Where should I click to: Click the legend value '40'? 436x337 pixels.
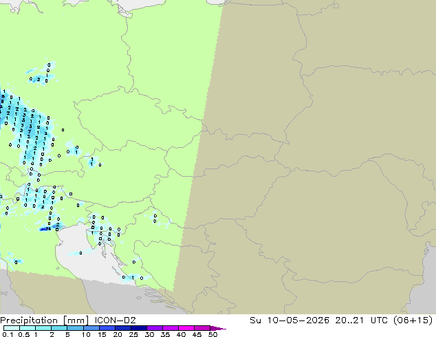pos(181,334)
